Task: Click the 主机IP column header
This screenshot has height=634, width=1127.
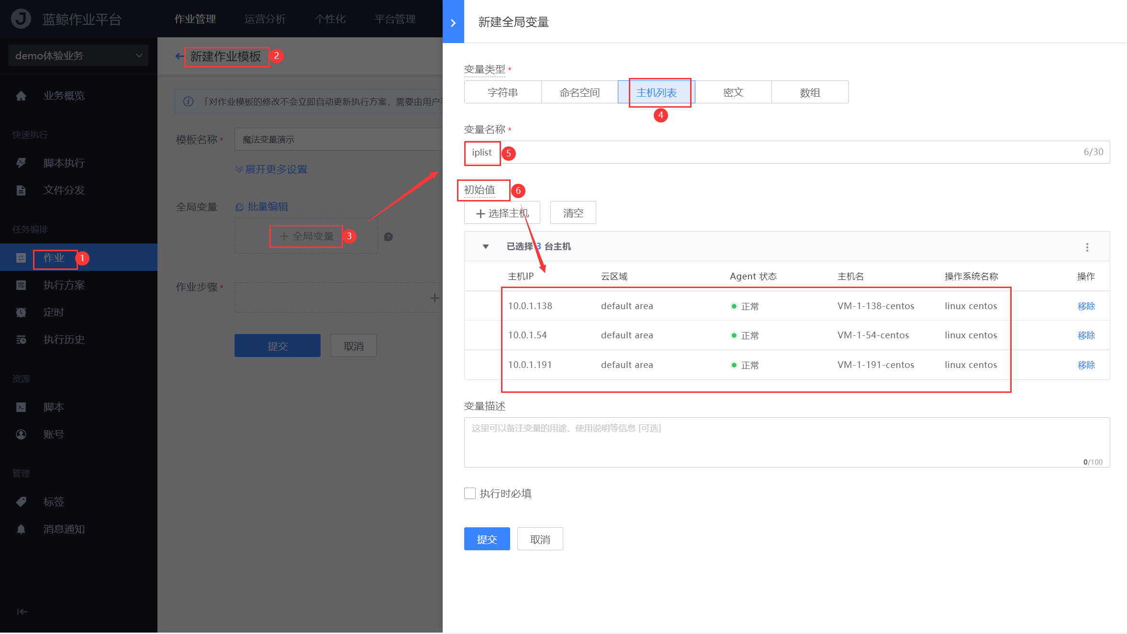Action: [521, 277]
